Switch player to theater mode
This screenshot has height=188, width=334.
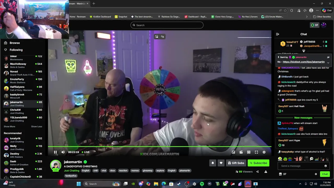tap(249, 152)
